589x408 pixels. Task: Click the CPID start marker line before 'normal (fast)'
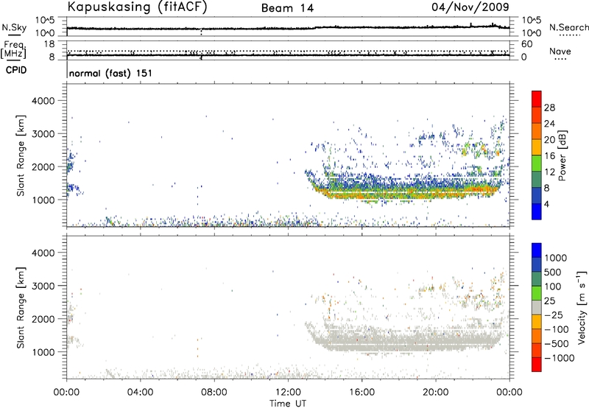tap(67, 69)
